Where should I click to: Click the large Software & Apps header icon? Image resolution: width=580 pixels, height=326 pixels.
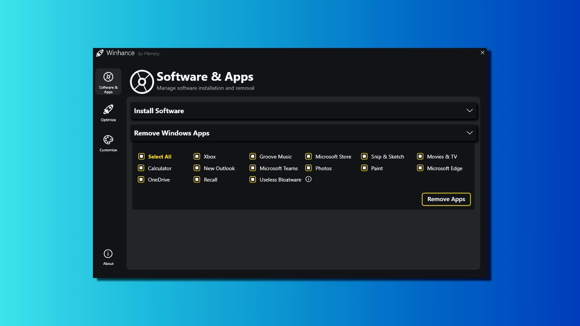tap(142, 81)
